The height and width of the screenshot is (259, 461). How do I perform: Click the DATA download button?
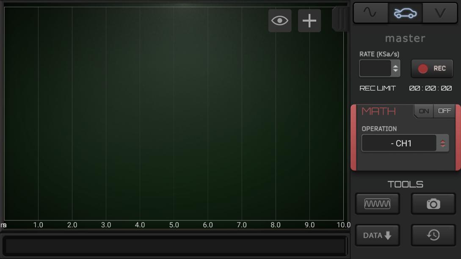[377, 235]
